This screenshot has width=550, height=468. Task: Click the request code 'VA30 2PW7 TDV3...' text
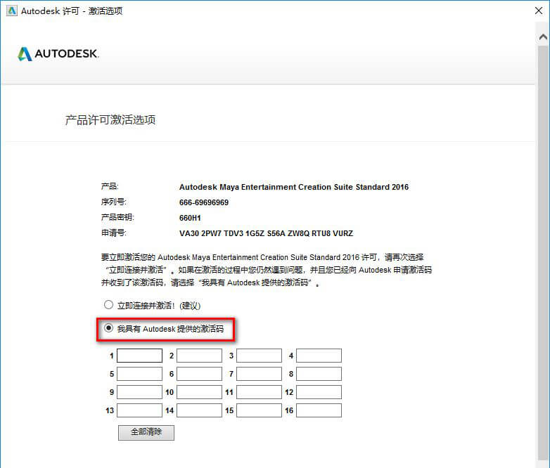[266, 233]
